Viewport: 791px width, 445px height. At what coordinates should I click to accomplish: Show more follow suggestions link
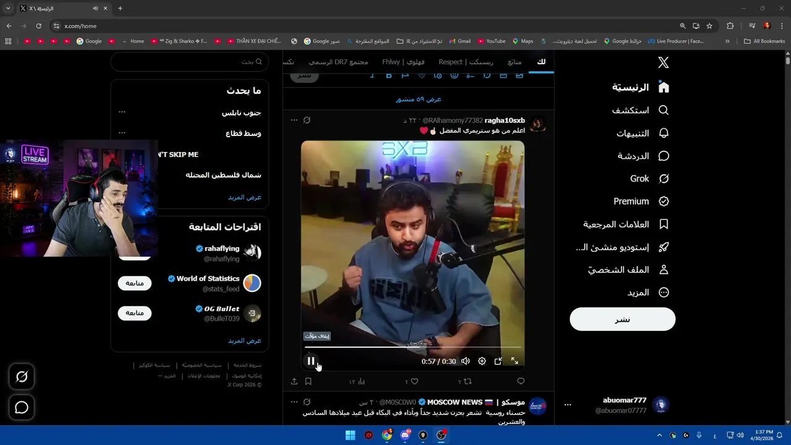(245, 341)
